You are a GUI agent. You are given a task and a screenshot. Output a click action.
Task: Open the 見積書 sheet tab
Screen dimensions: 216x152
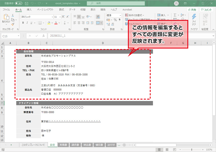(x=63, y=145)
